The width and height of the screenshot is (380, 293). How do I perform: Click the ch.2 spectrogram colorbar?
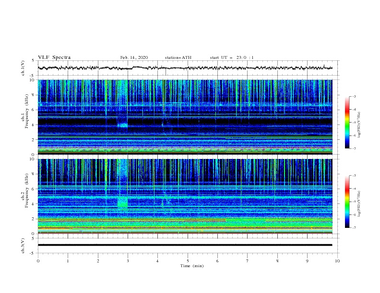point(347,202)
